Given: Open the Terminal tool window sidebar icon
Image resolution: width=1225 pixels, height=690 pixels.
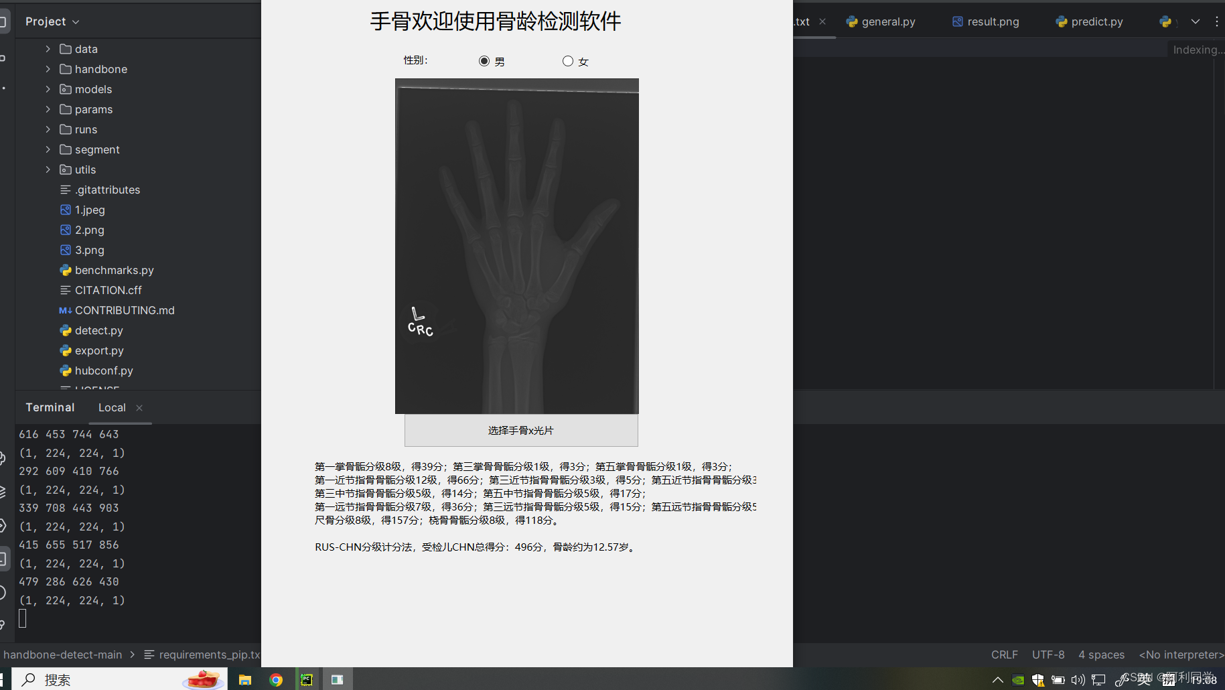Looking at the screenshot, I should coord(3,559).
